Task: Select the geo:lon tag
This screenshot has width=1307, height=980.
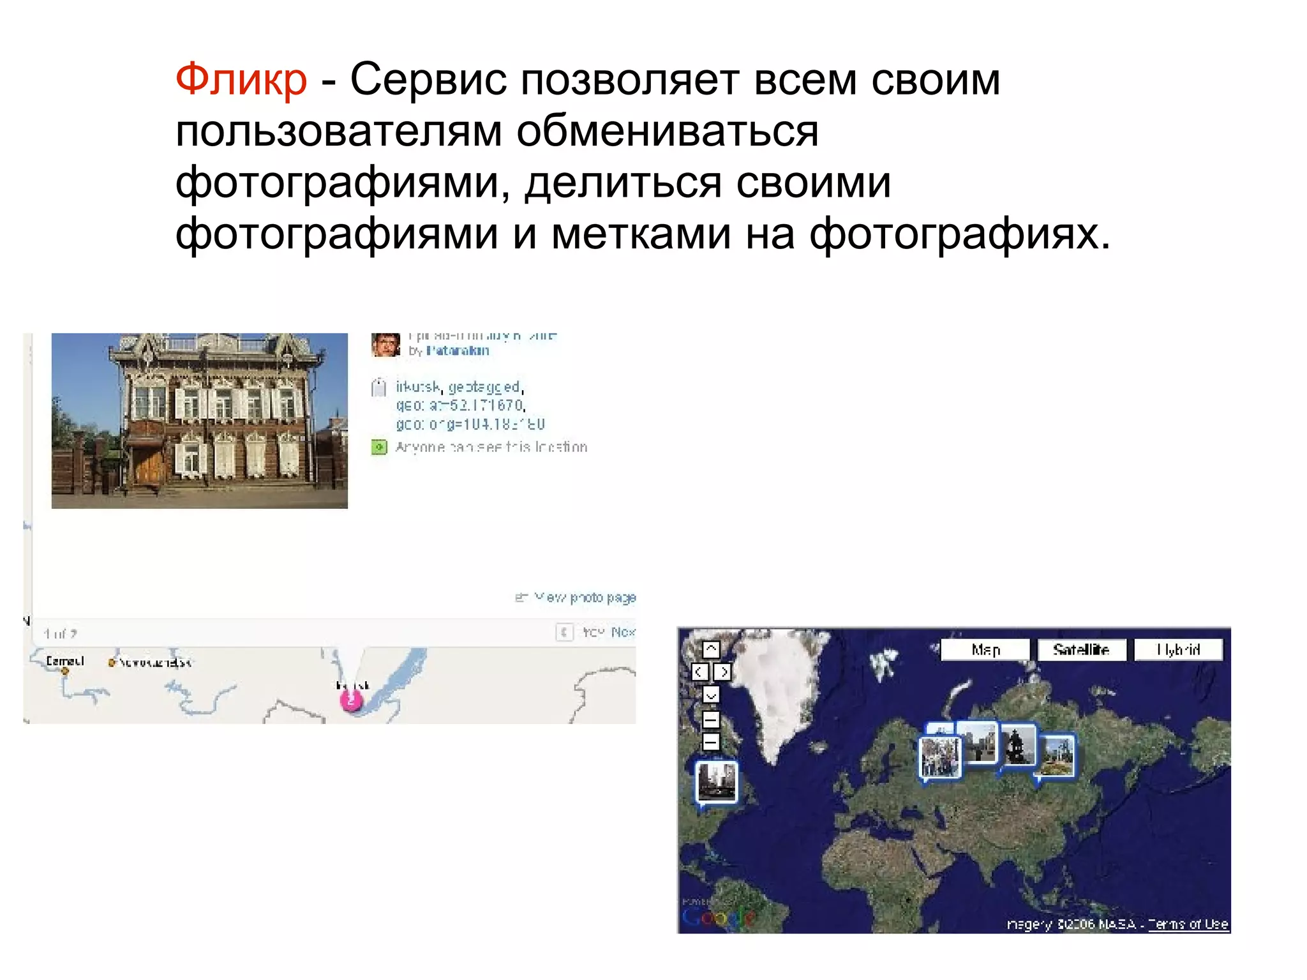Action: point(470,425)
